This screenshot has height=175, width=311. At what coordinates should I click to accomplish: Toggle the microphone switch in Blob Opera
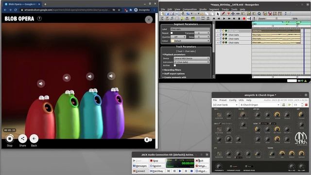148,140
